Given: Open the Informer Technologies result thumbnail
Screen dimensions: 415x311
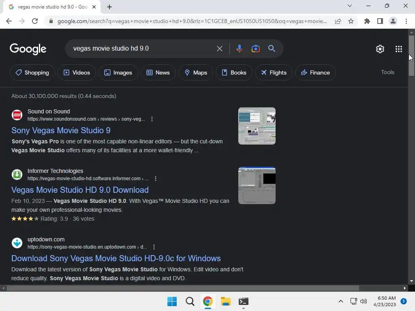Looking at the screenshot, I should pyautogui.click(x=257, y=185).
